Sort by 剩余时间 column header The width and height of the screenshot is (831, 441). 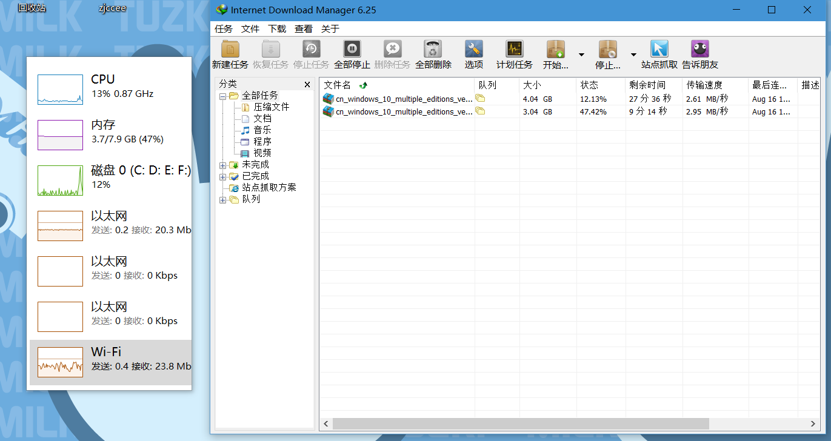pos(654,85)
